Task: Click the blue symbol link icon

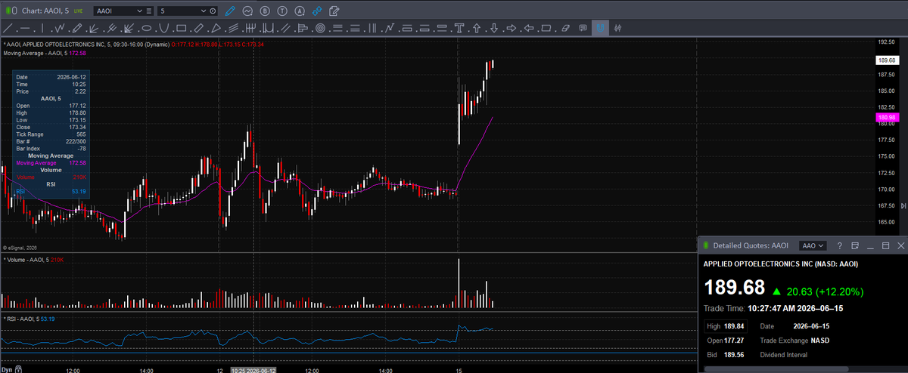Action: tap(316, 11)
